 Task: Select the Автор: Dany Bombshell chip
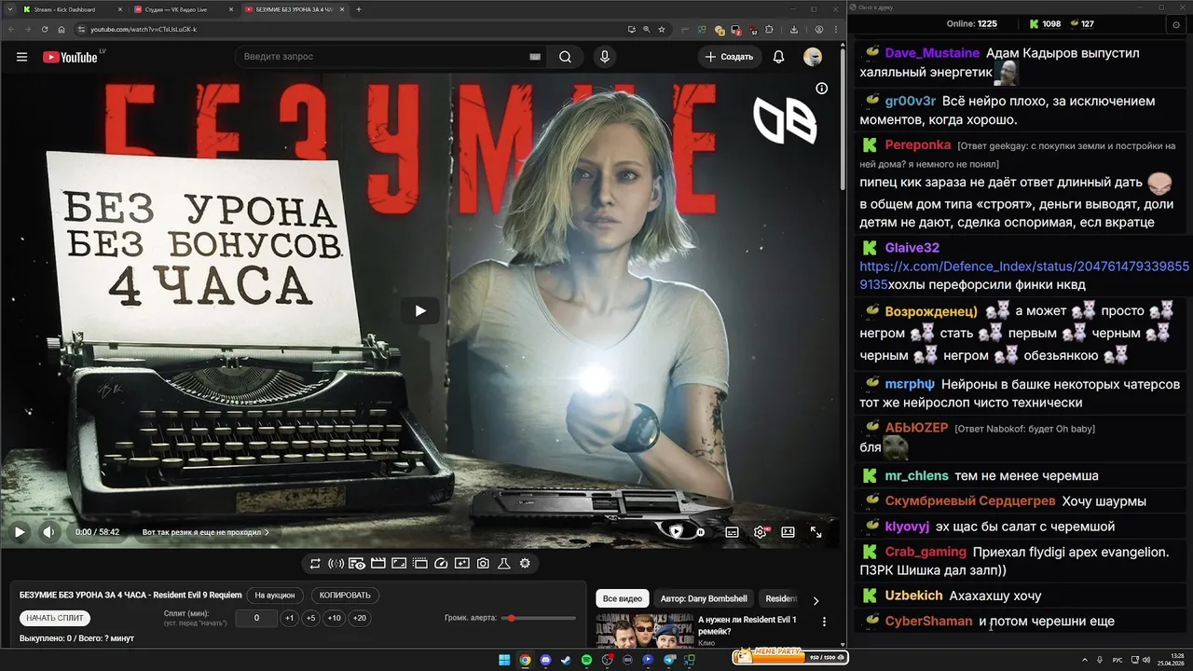[x=704, y=598]
